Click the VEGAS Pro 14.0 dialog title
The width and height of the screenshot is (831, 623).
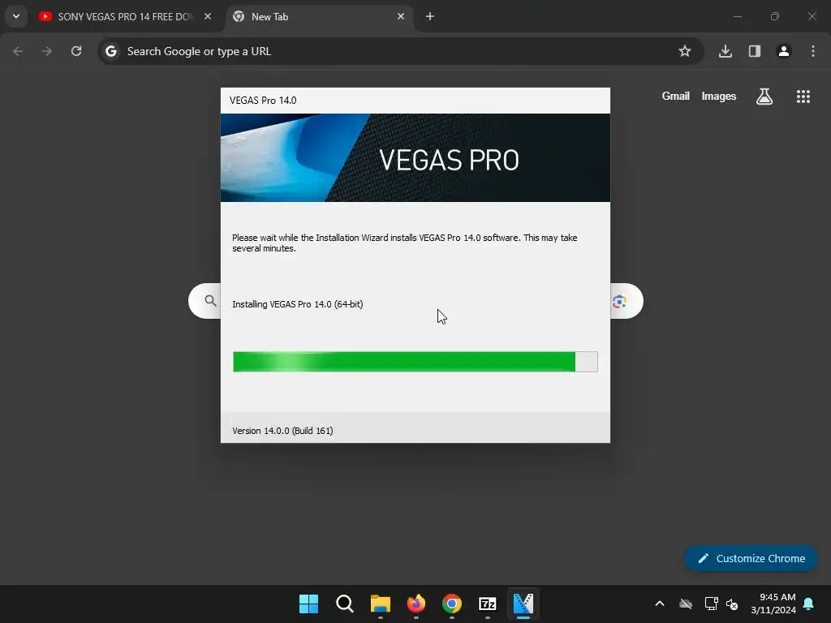pos(263,100)
